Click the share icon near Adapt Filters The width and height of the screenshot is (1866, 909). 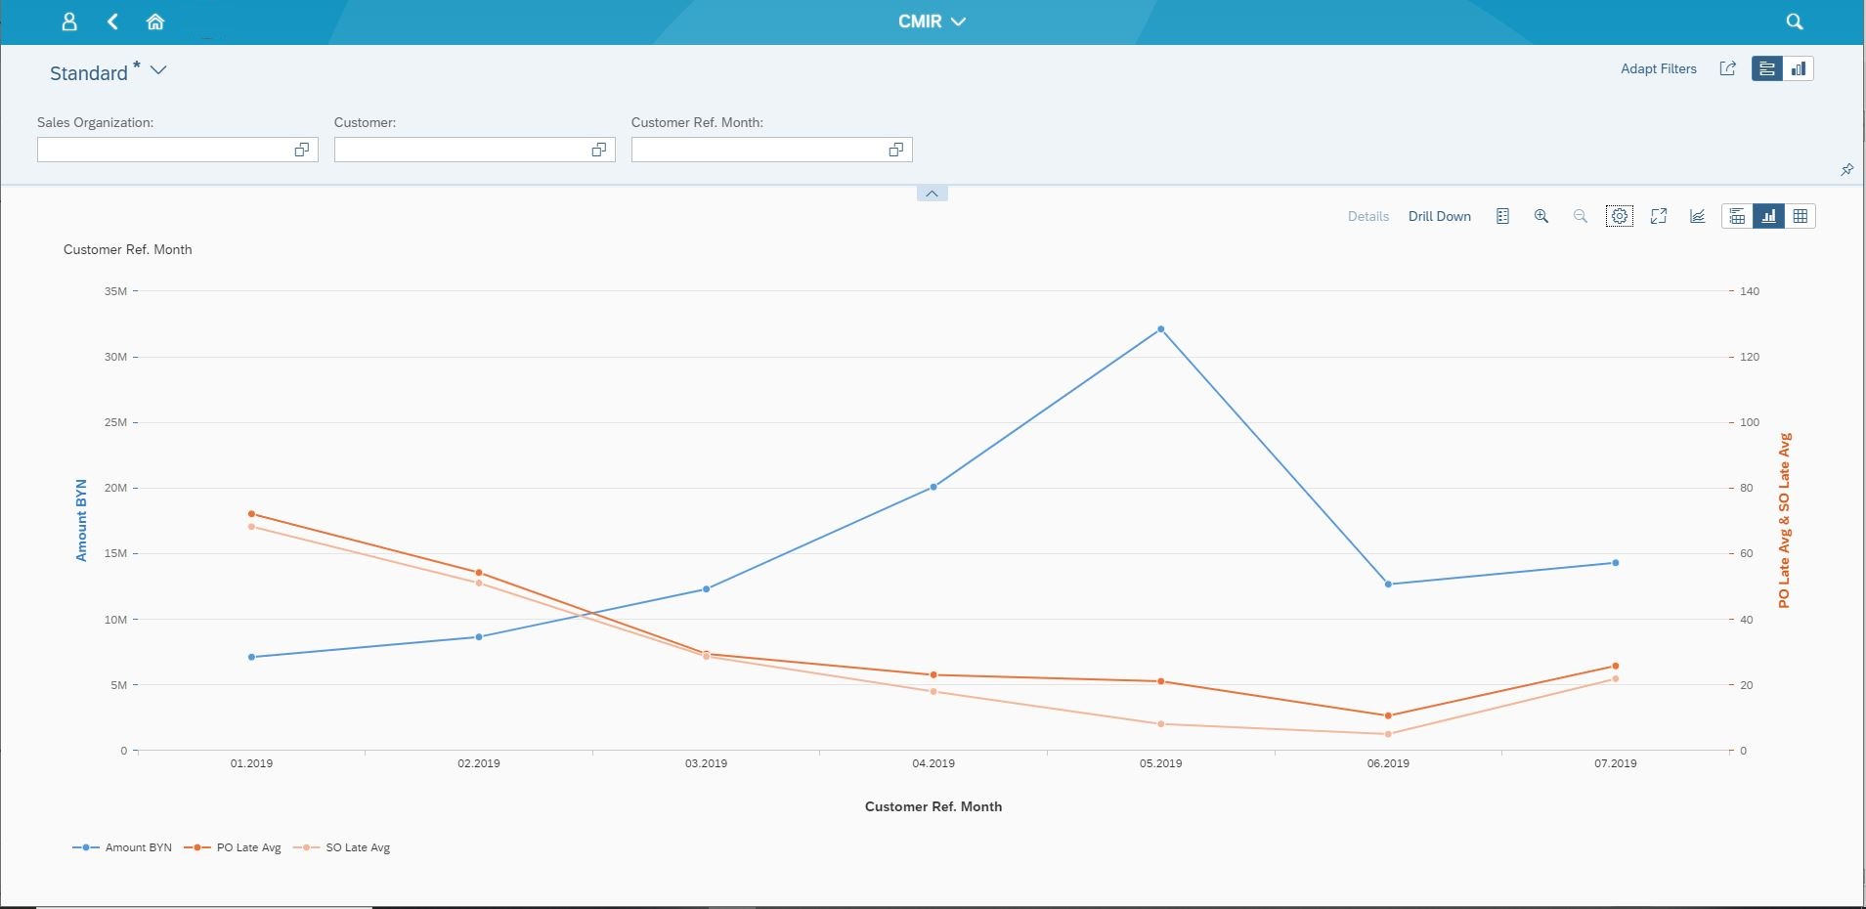tap(1728, 68)
